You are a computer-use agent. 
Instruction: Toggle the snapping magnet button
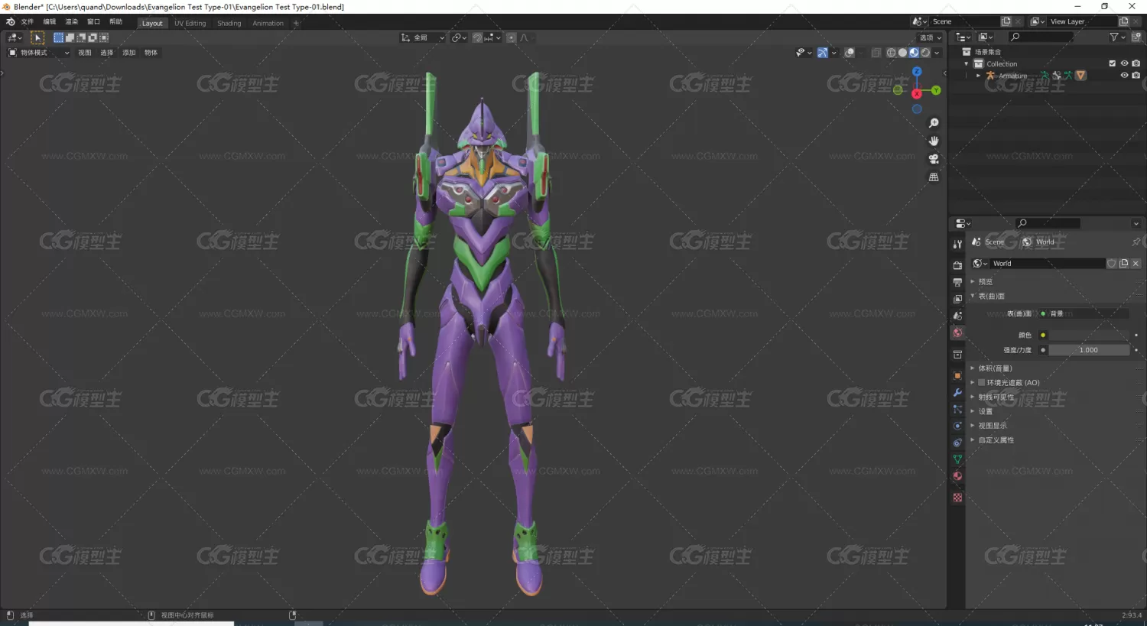coord(477,37)
